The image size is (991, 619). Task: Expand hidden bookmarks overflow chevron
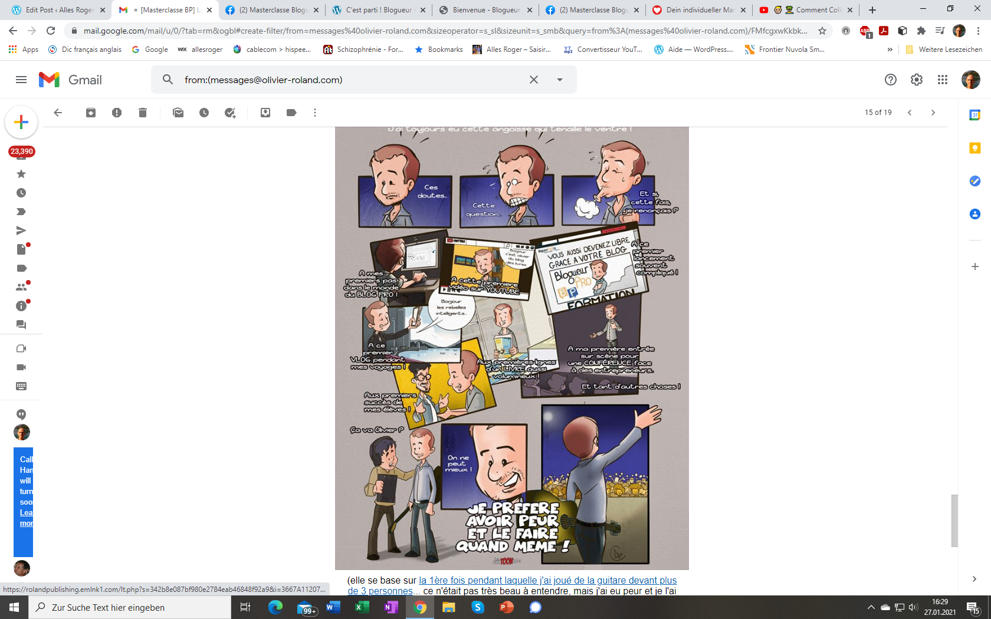pos(890,50)
